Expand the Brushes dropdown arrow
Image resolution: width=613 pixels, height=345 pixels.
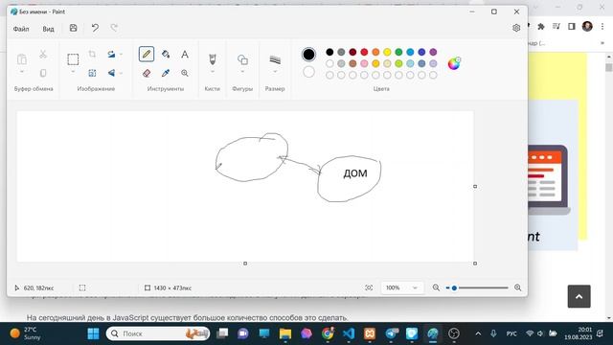213,72
